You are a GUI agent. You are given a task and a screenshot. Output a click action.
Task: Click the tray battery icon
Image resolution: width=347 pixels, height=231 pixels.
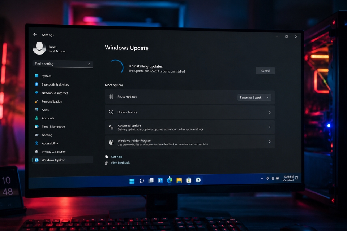[x=278, y=178]
